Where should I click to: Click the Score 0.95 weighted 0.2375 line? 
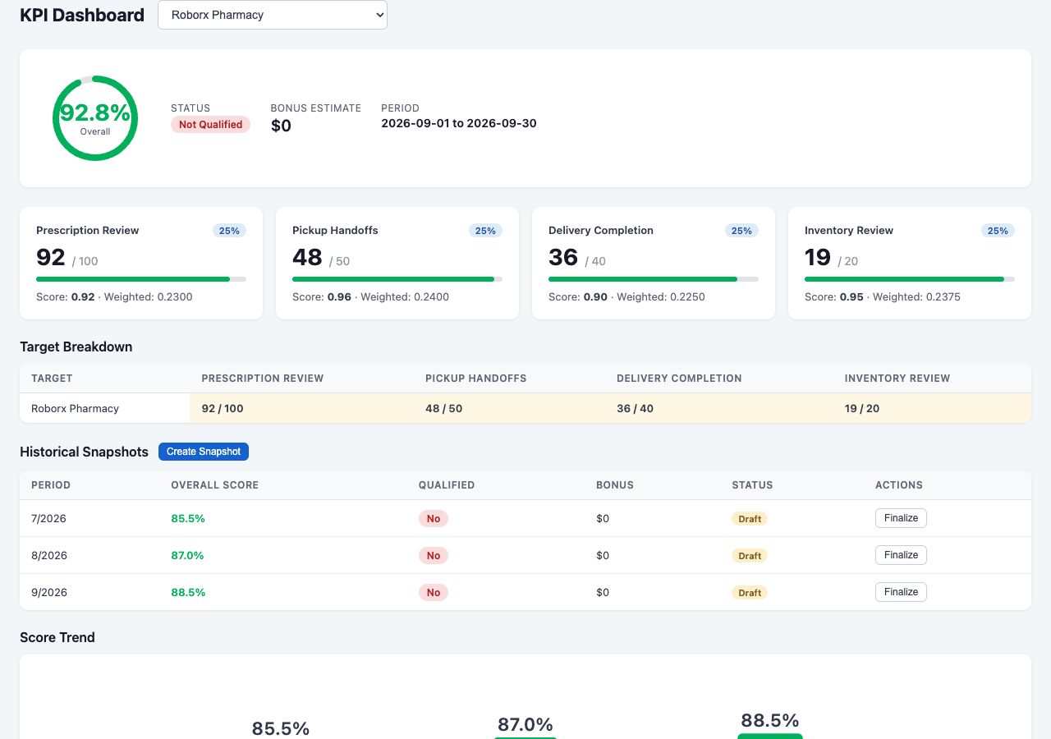pyautogui.click(x=883, y=296)
